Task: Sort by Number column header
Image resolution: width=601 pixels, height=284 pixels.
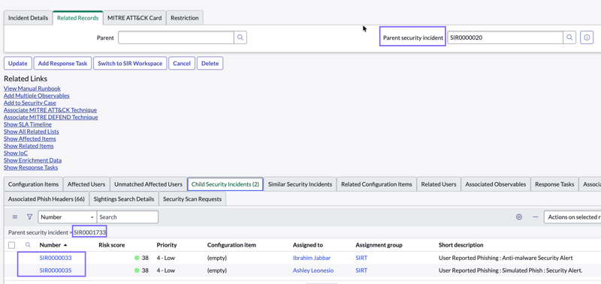Action: pos(50,245)
